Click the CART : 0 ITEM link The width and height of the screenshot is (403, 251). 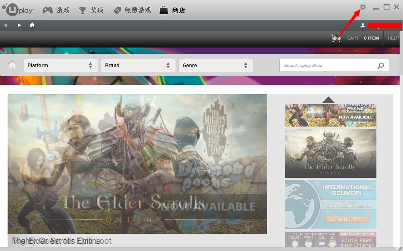[x=363, y=38]
